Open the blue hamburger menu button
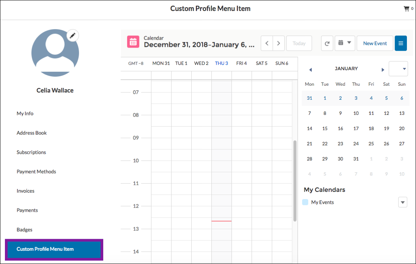This screenshot has width=416, height=264. tap(400, 43)
